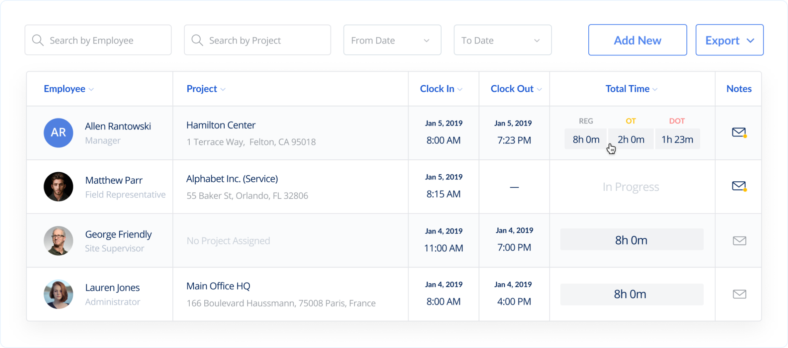The image size is (788, 348).
Task: Click the Add New button
Action: point(637,40)
